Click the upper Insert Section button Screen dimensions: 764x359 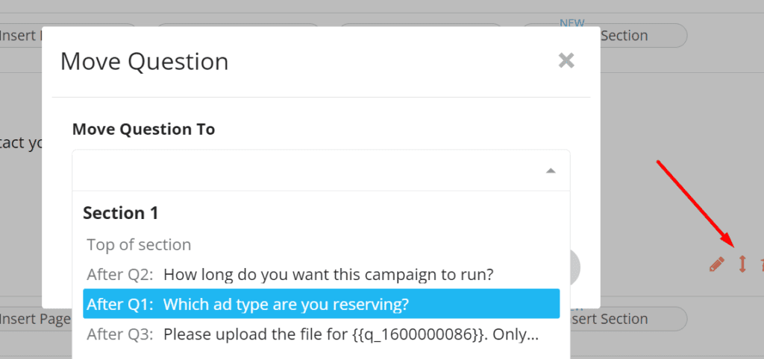(x=643, y=36)
